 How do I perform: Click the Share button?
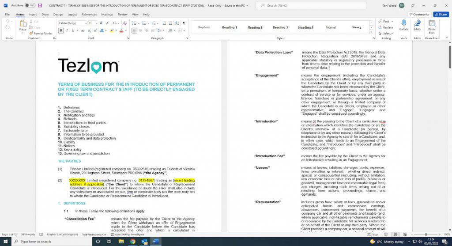441,14
